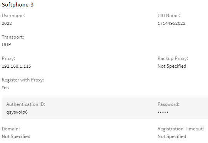
Task: Click the Backup Proxy label
Action: 173,58
